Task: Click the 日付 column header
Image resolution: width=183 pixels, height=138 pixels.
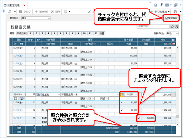Action: coord(19,40)
